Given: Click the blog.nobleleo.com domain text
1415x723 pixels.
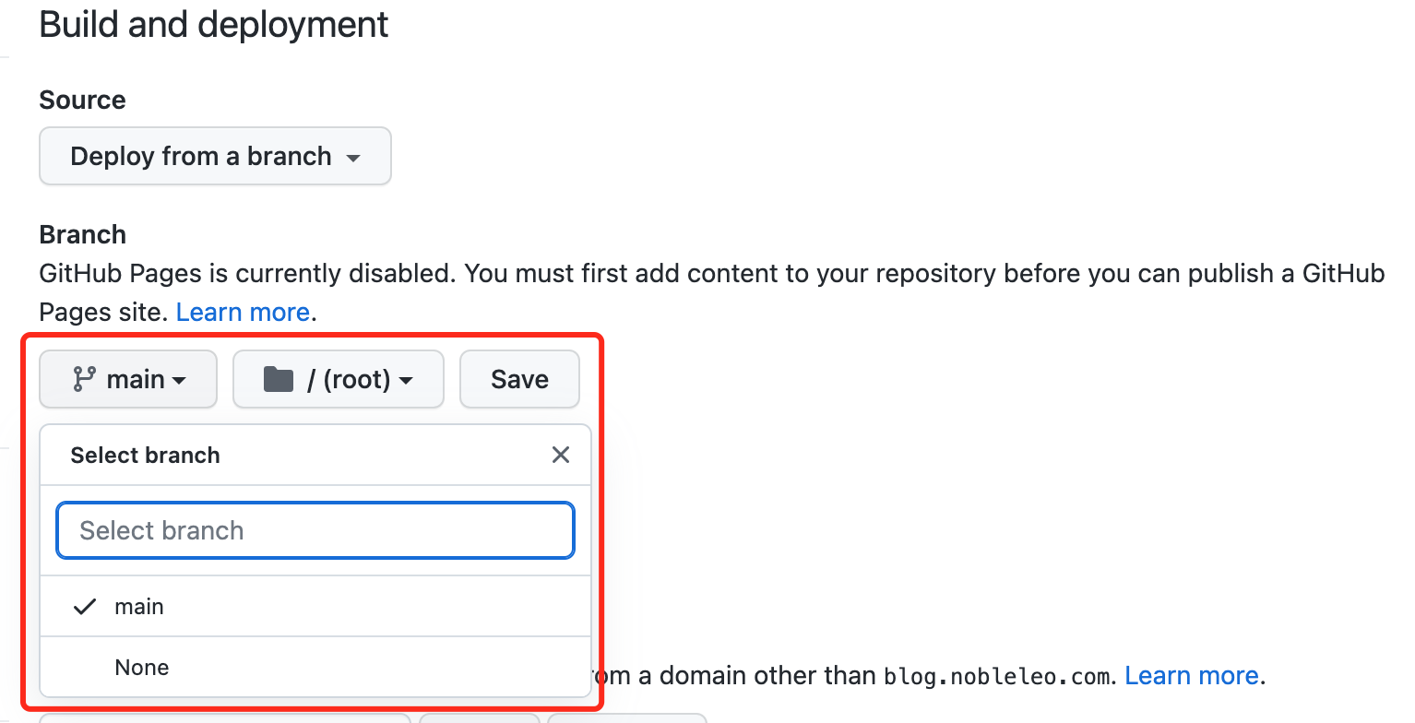Looking at the screenshot, I should (x=996, y=677).
